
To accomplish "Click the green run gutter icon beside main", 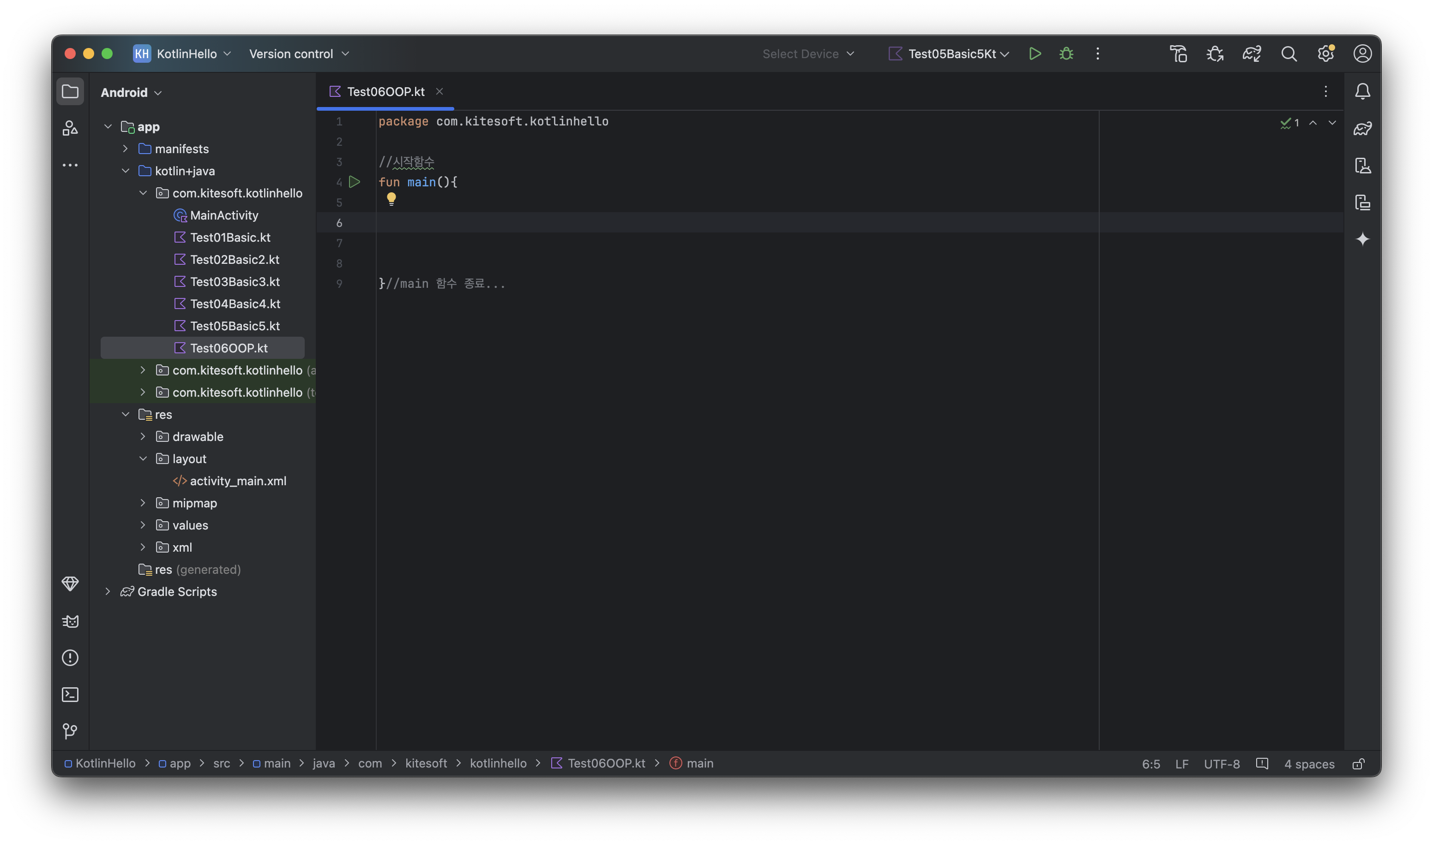I will click(x=355, y=182).
